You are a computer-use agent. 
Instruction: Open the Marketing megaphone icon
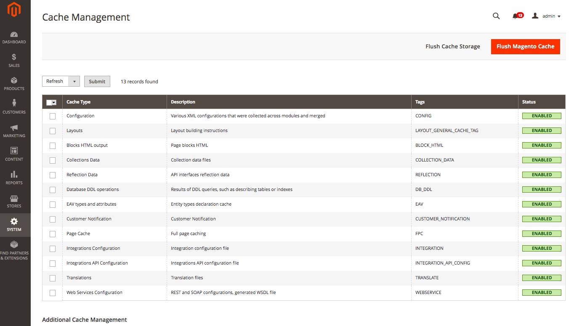14,127
